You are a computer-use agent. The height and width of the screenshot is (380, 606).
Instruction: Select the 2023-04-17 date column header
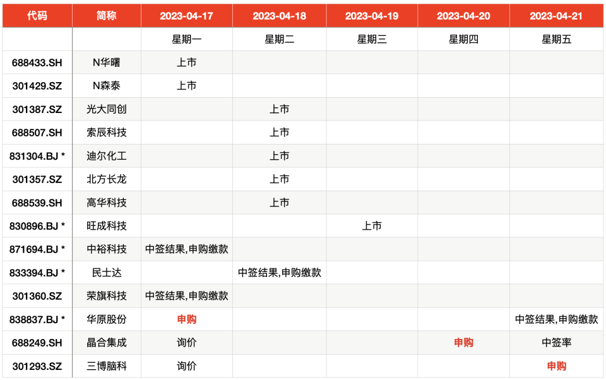186,16
